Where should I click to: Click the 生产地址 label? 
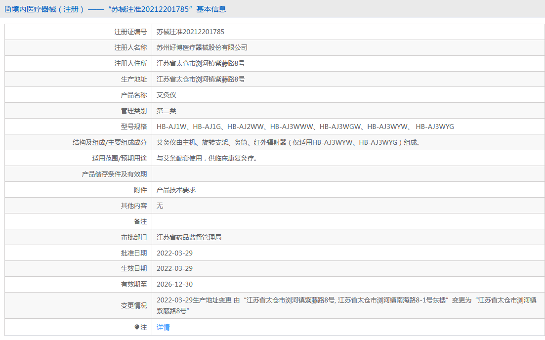pyautogui.click(x=134, y=79)
